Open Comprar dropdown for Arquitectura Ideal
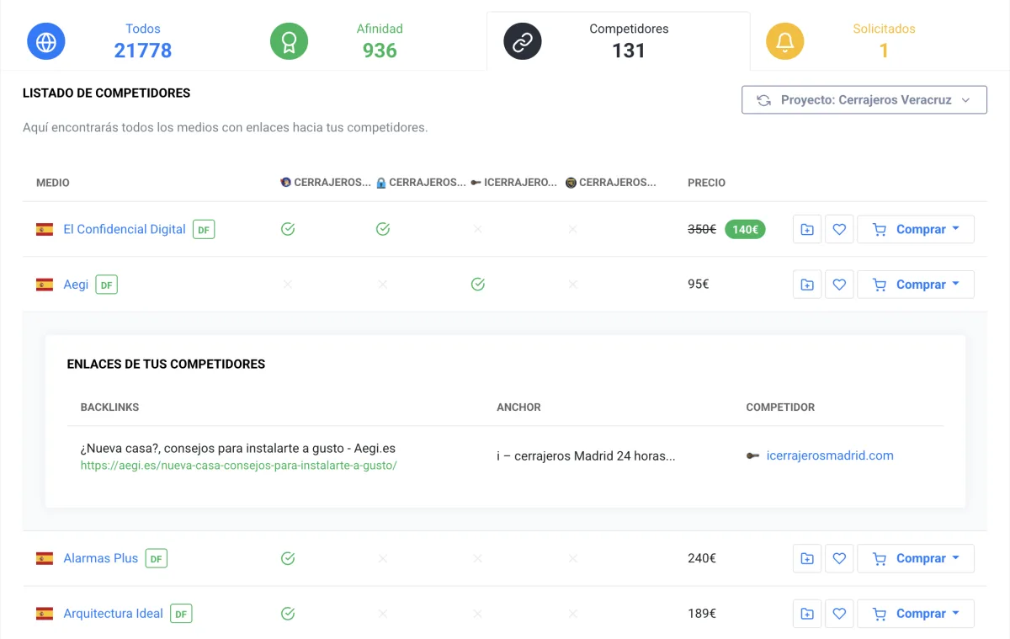Viewport: 1010px width, 639px height. pyautogui.click(x=916, y=614)
